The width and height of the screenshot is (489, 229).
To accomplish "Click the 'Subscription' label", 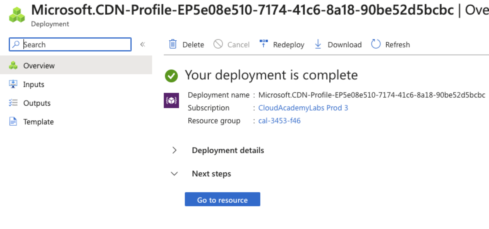I will point(209,108).
